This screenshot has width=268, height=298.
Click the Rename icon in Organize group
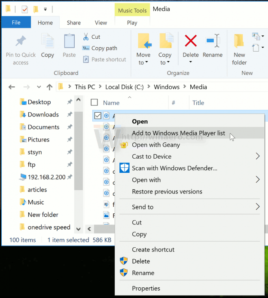click(x=213, y=40)
